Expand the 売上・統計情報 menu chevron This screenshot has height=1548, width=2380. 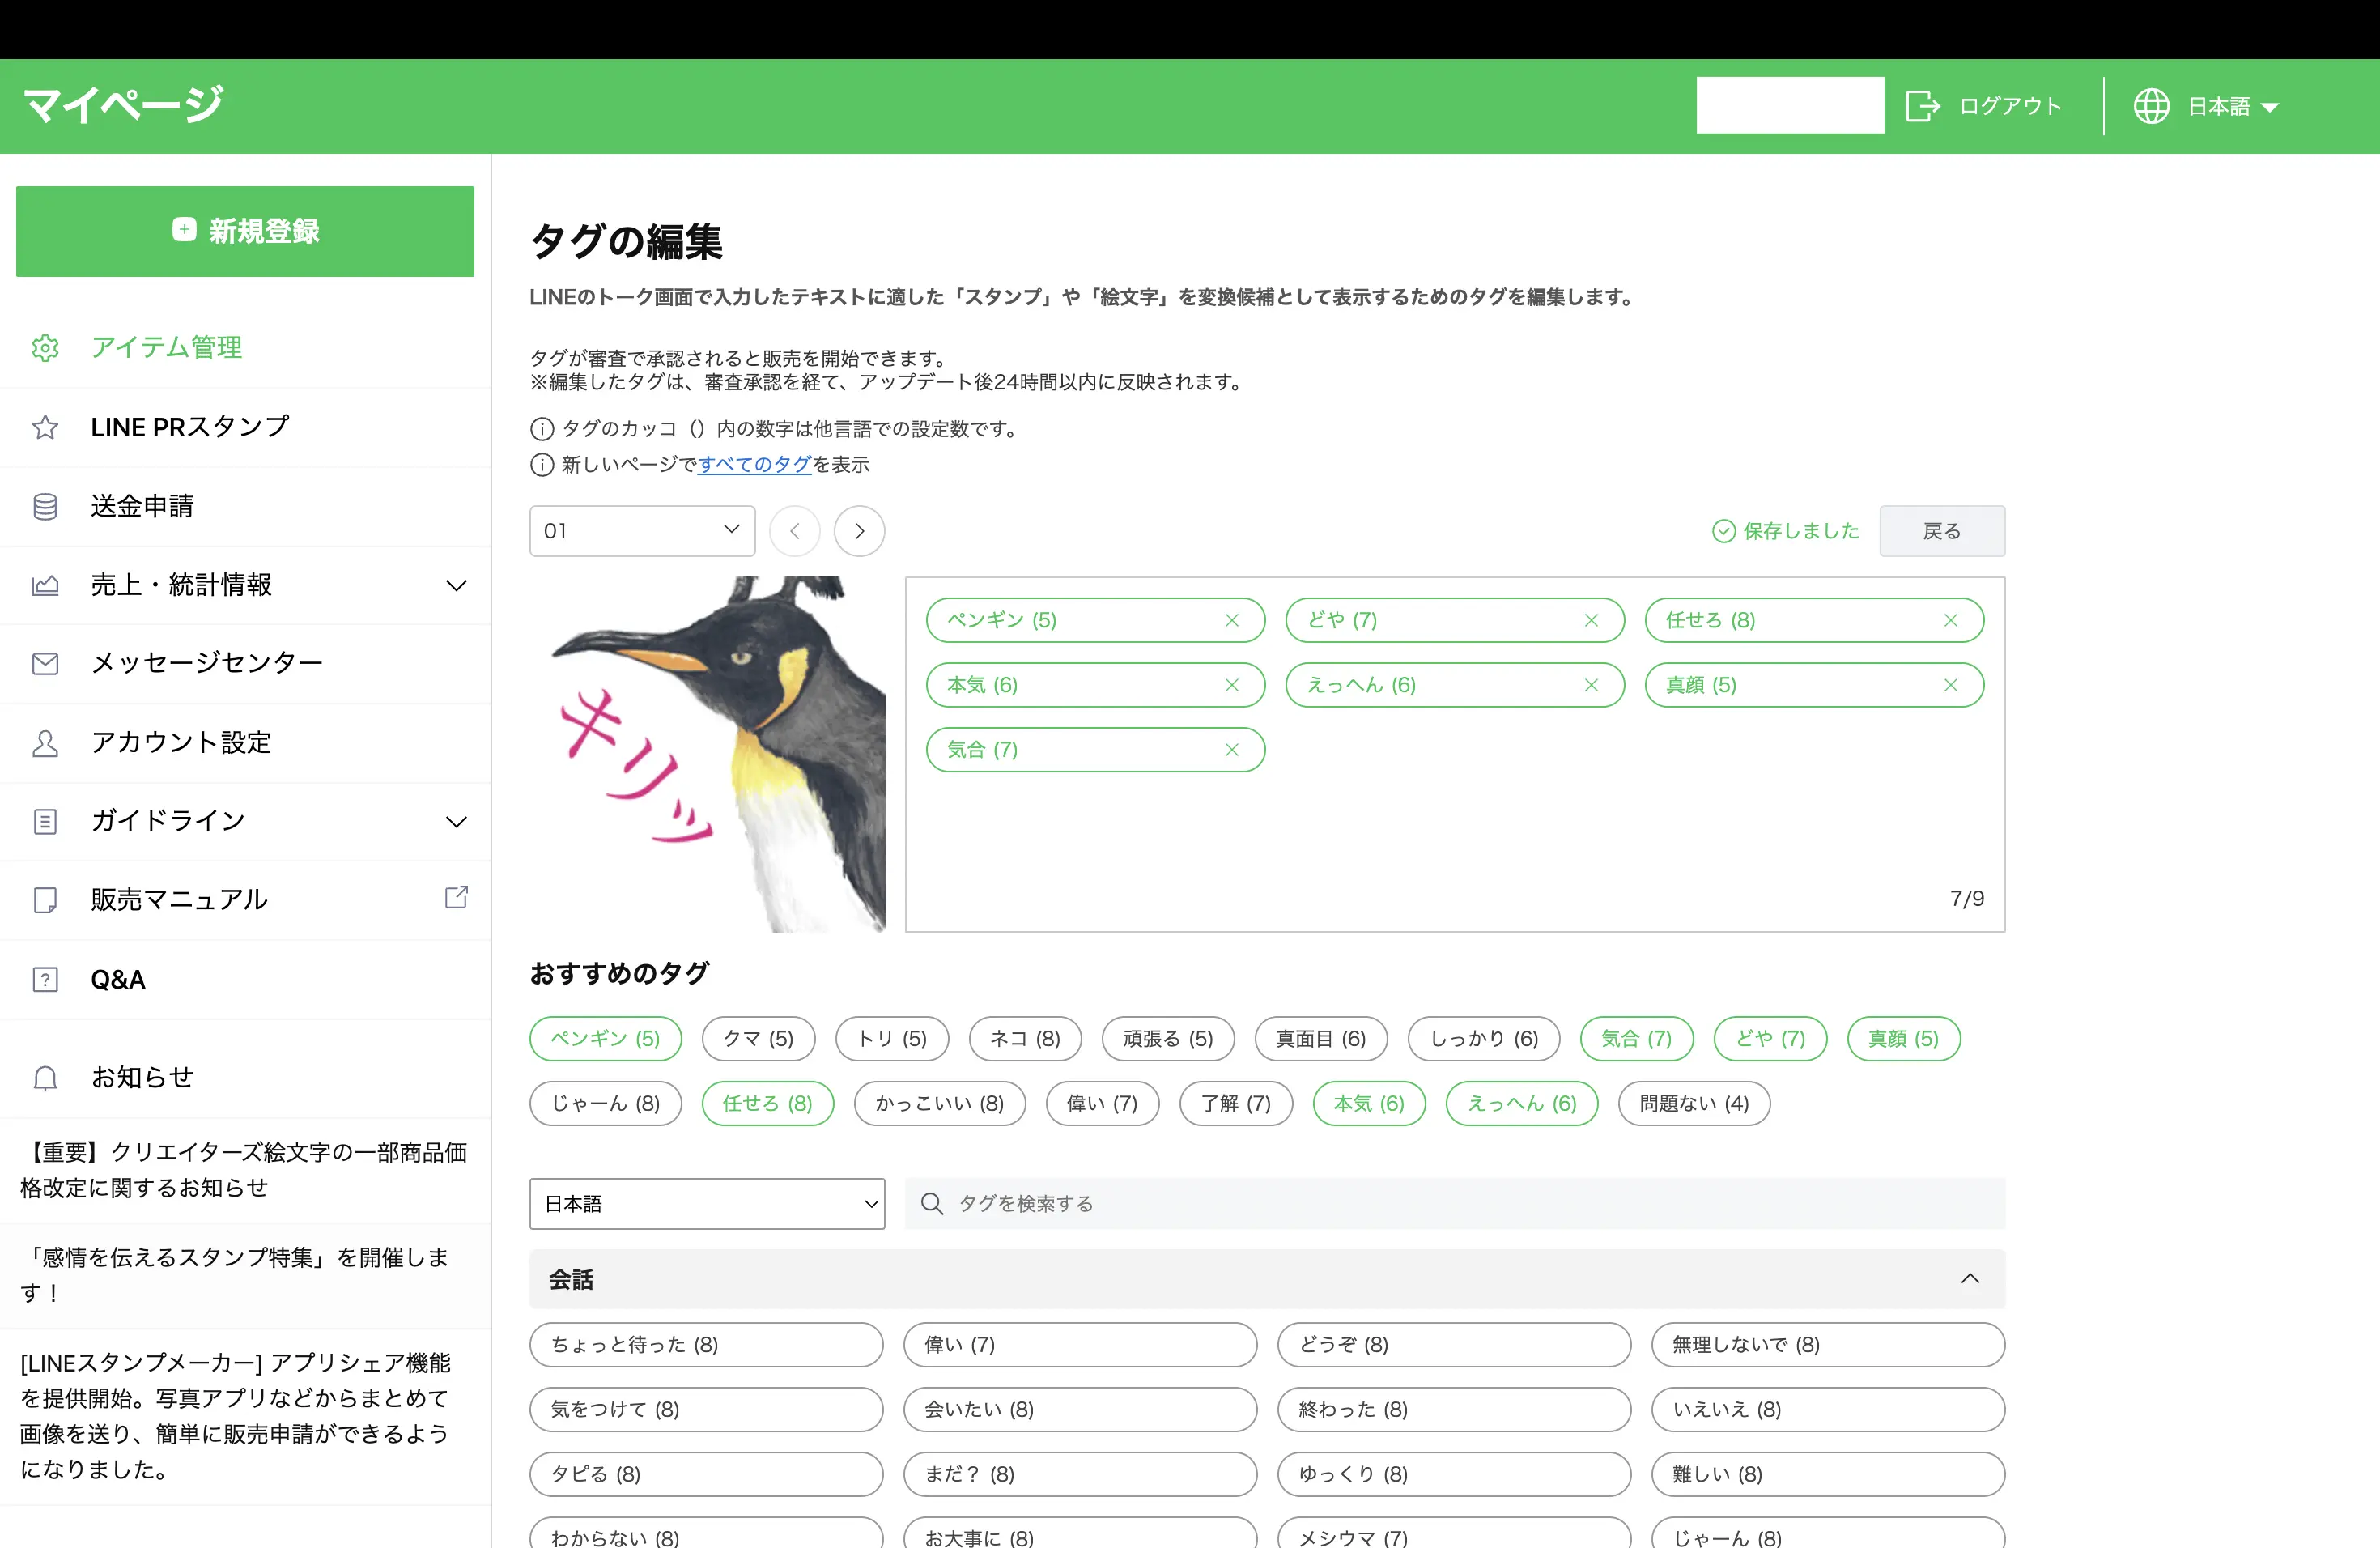pyautogui.click(x=456, y=585)
